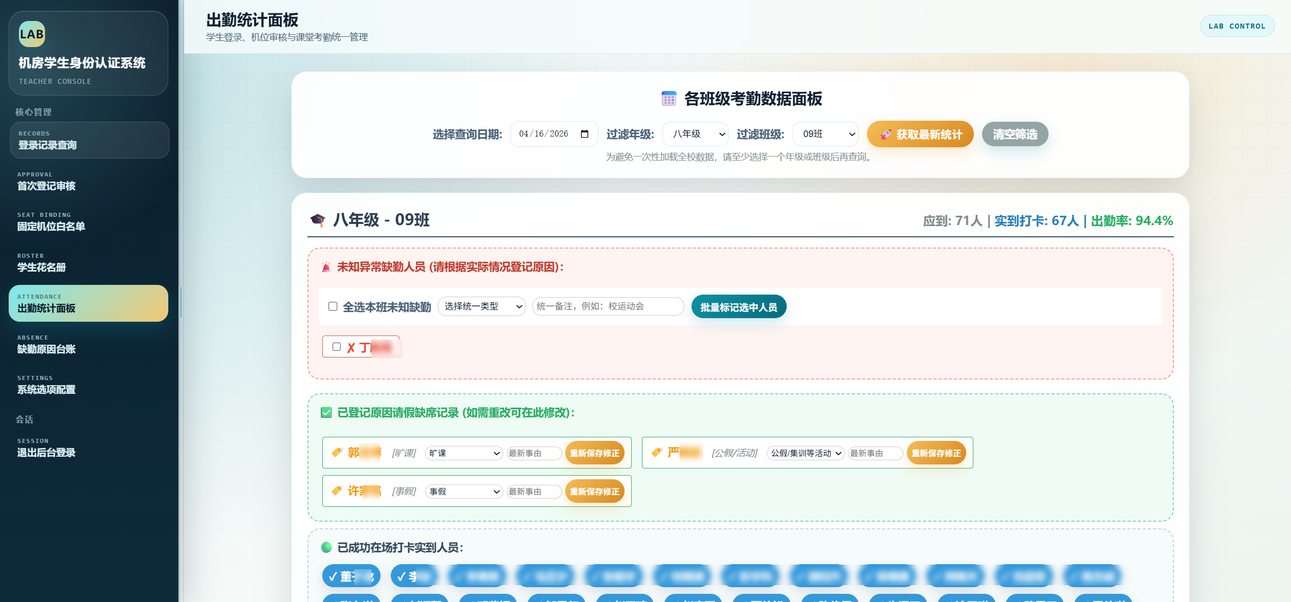Click the 机房学生身份认证系统 title

[82, 63]
